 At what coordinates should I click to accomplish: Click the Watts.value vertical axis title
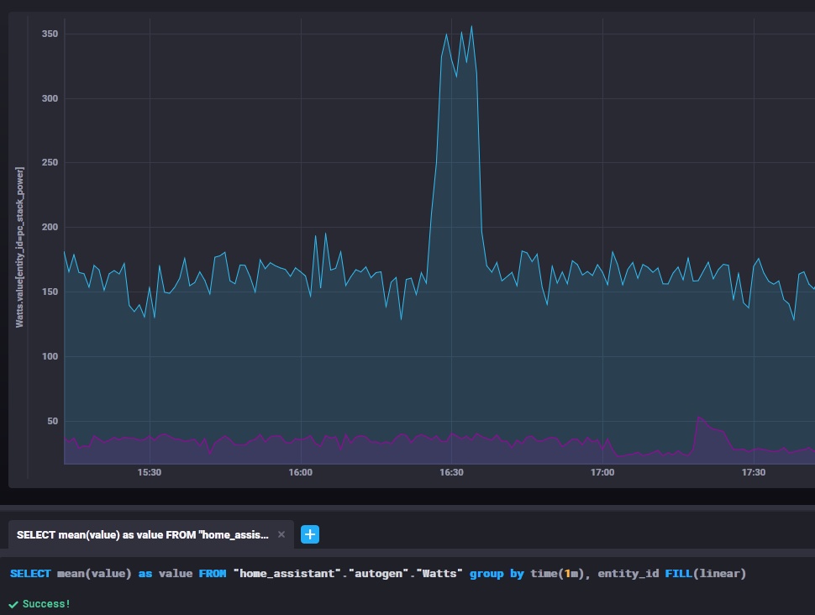(x=20, y=246)
